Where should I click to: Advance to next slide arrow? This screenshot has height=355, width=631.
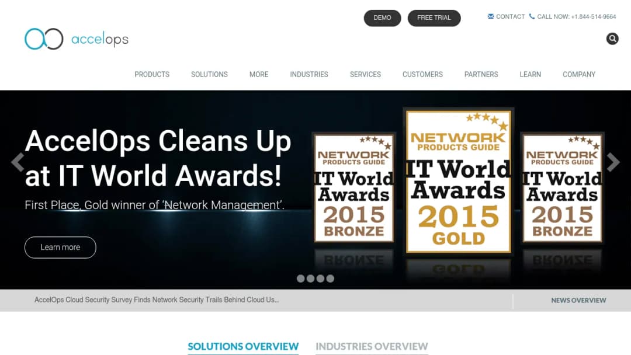(x=613, y=162)
